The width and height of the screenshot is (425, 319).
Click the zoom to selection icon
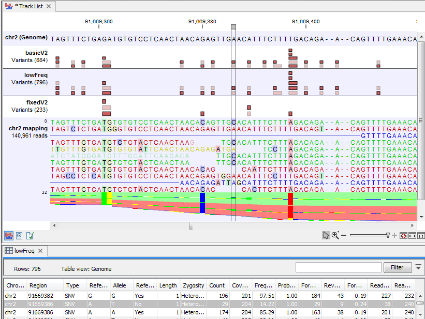coord(404,235)
